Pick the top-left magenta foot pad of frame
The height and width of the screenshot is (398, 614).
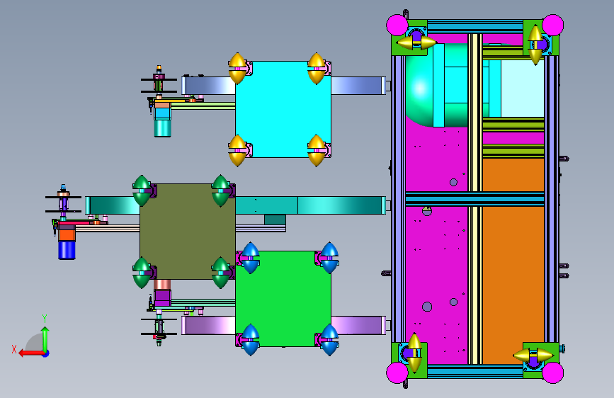point(397,25)
